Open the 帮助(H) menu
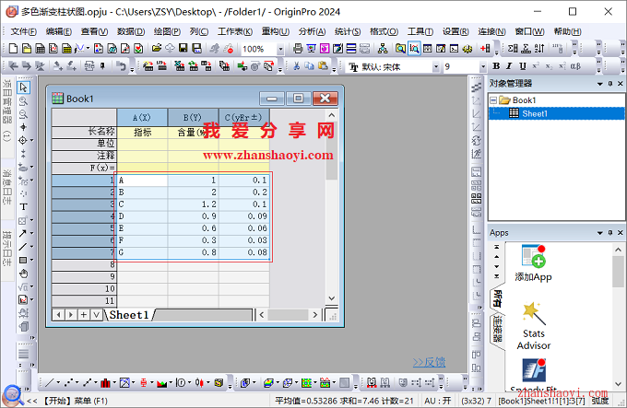Viewport: 627px width, 408px height. [x=567, y=31]
